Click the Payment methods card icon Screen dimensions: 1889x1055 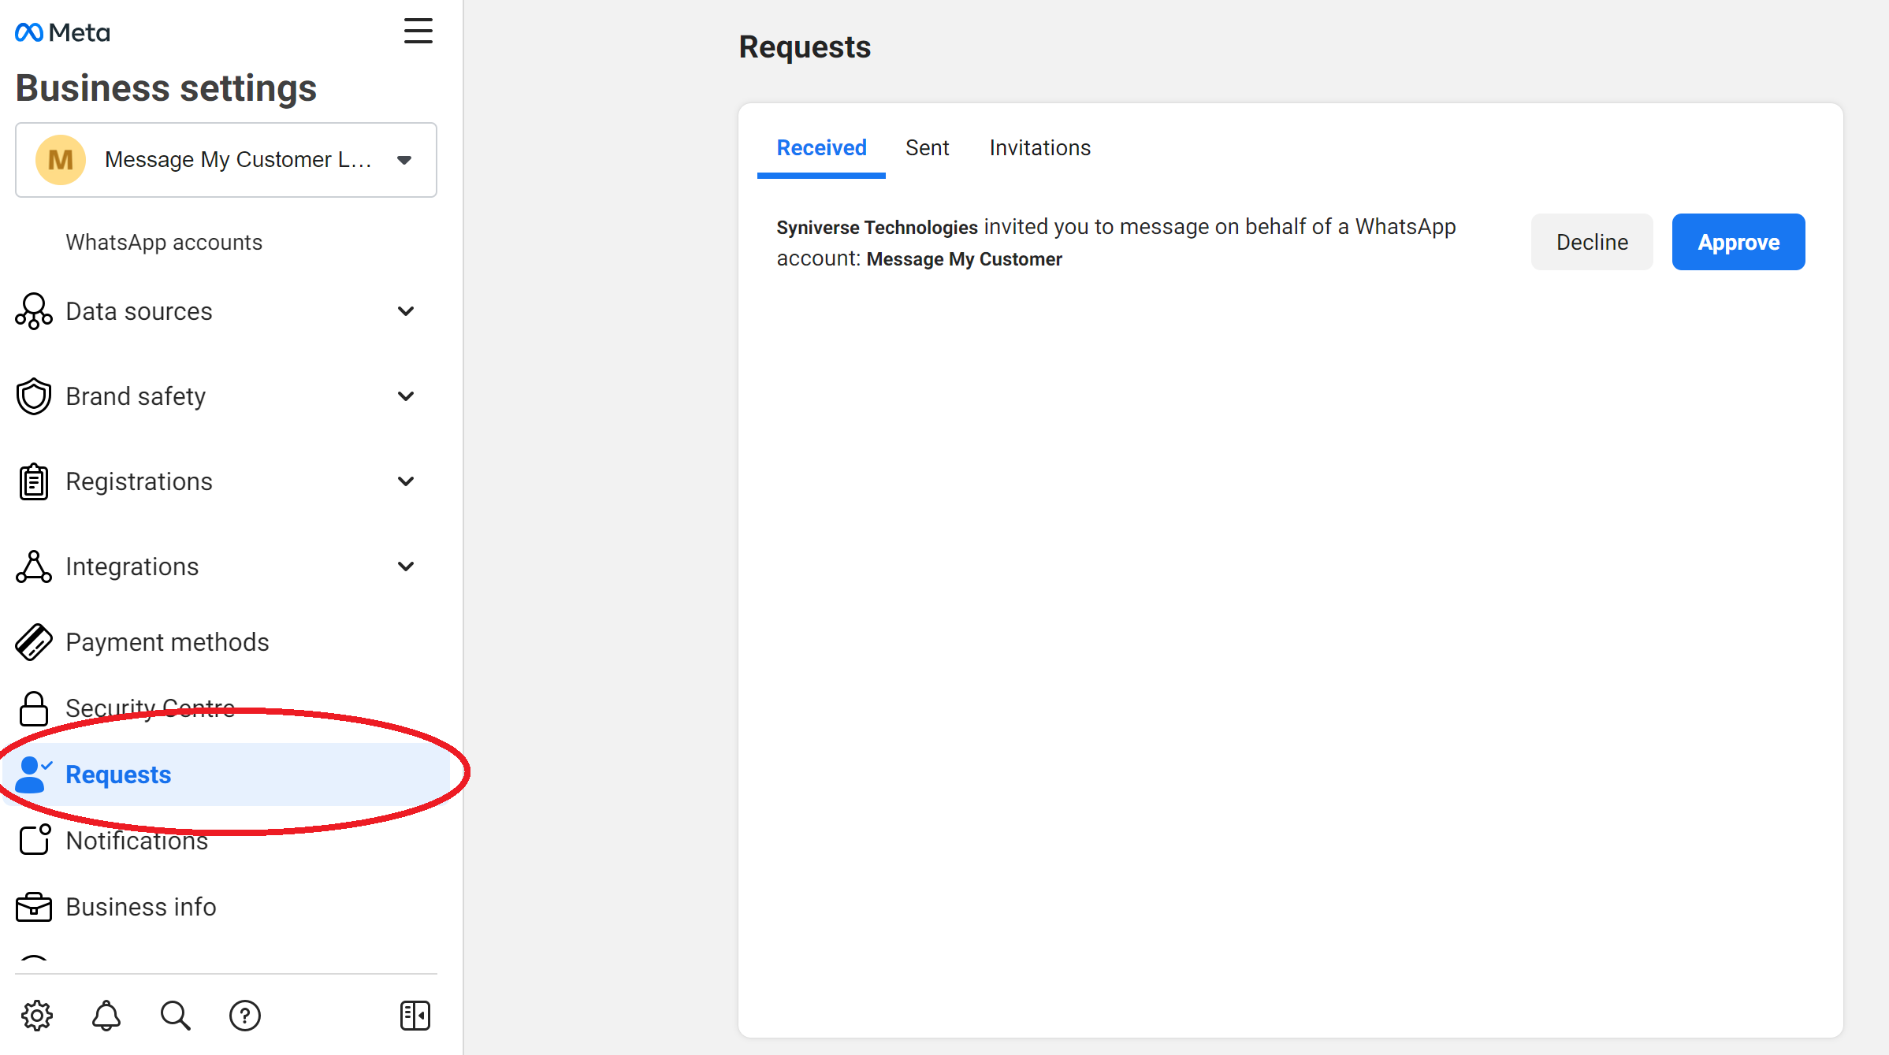pyautogui.click(x=34, y=642)
